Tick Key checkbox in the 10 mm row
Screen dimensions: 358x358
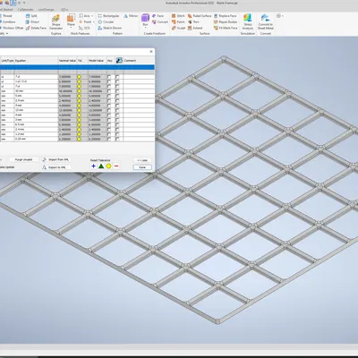point(109,110)
